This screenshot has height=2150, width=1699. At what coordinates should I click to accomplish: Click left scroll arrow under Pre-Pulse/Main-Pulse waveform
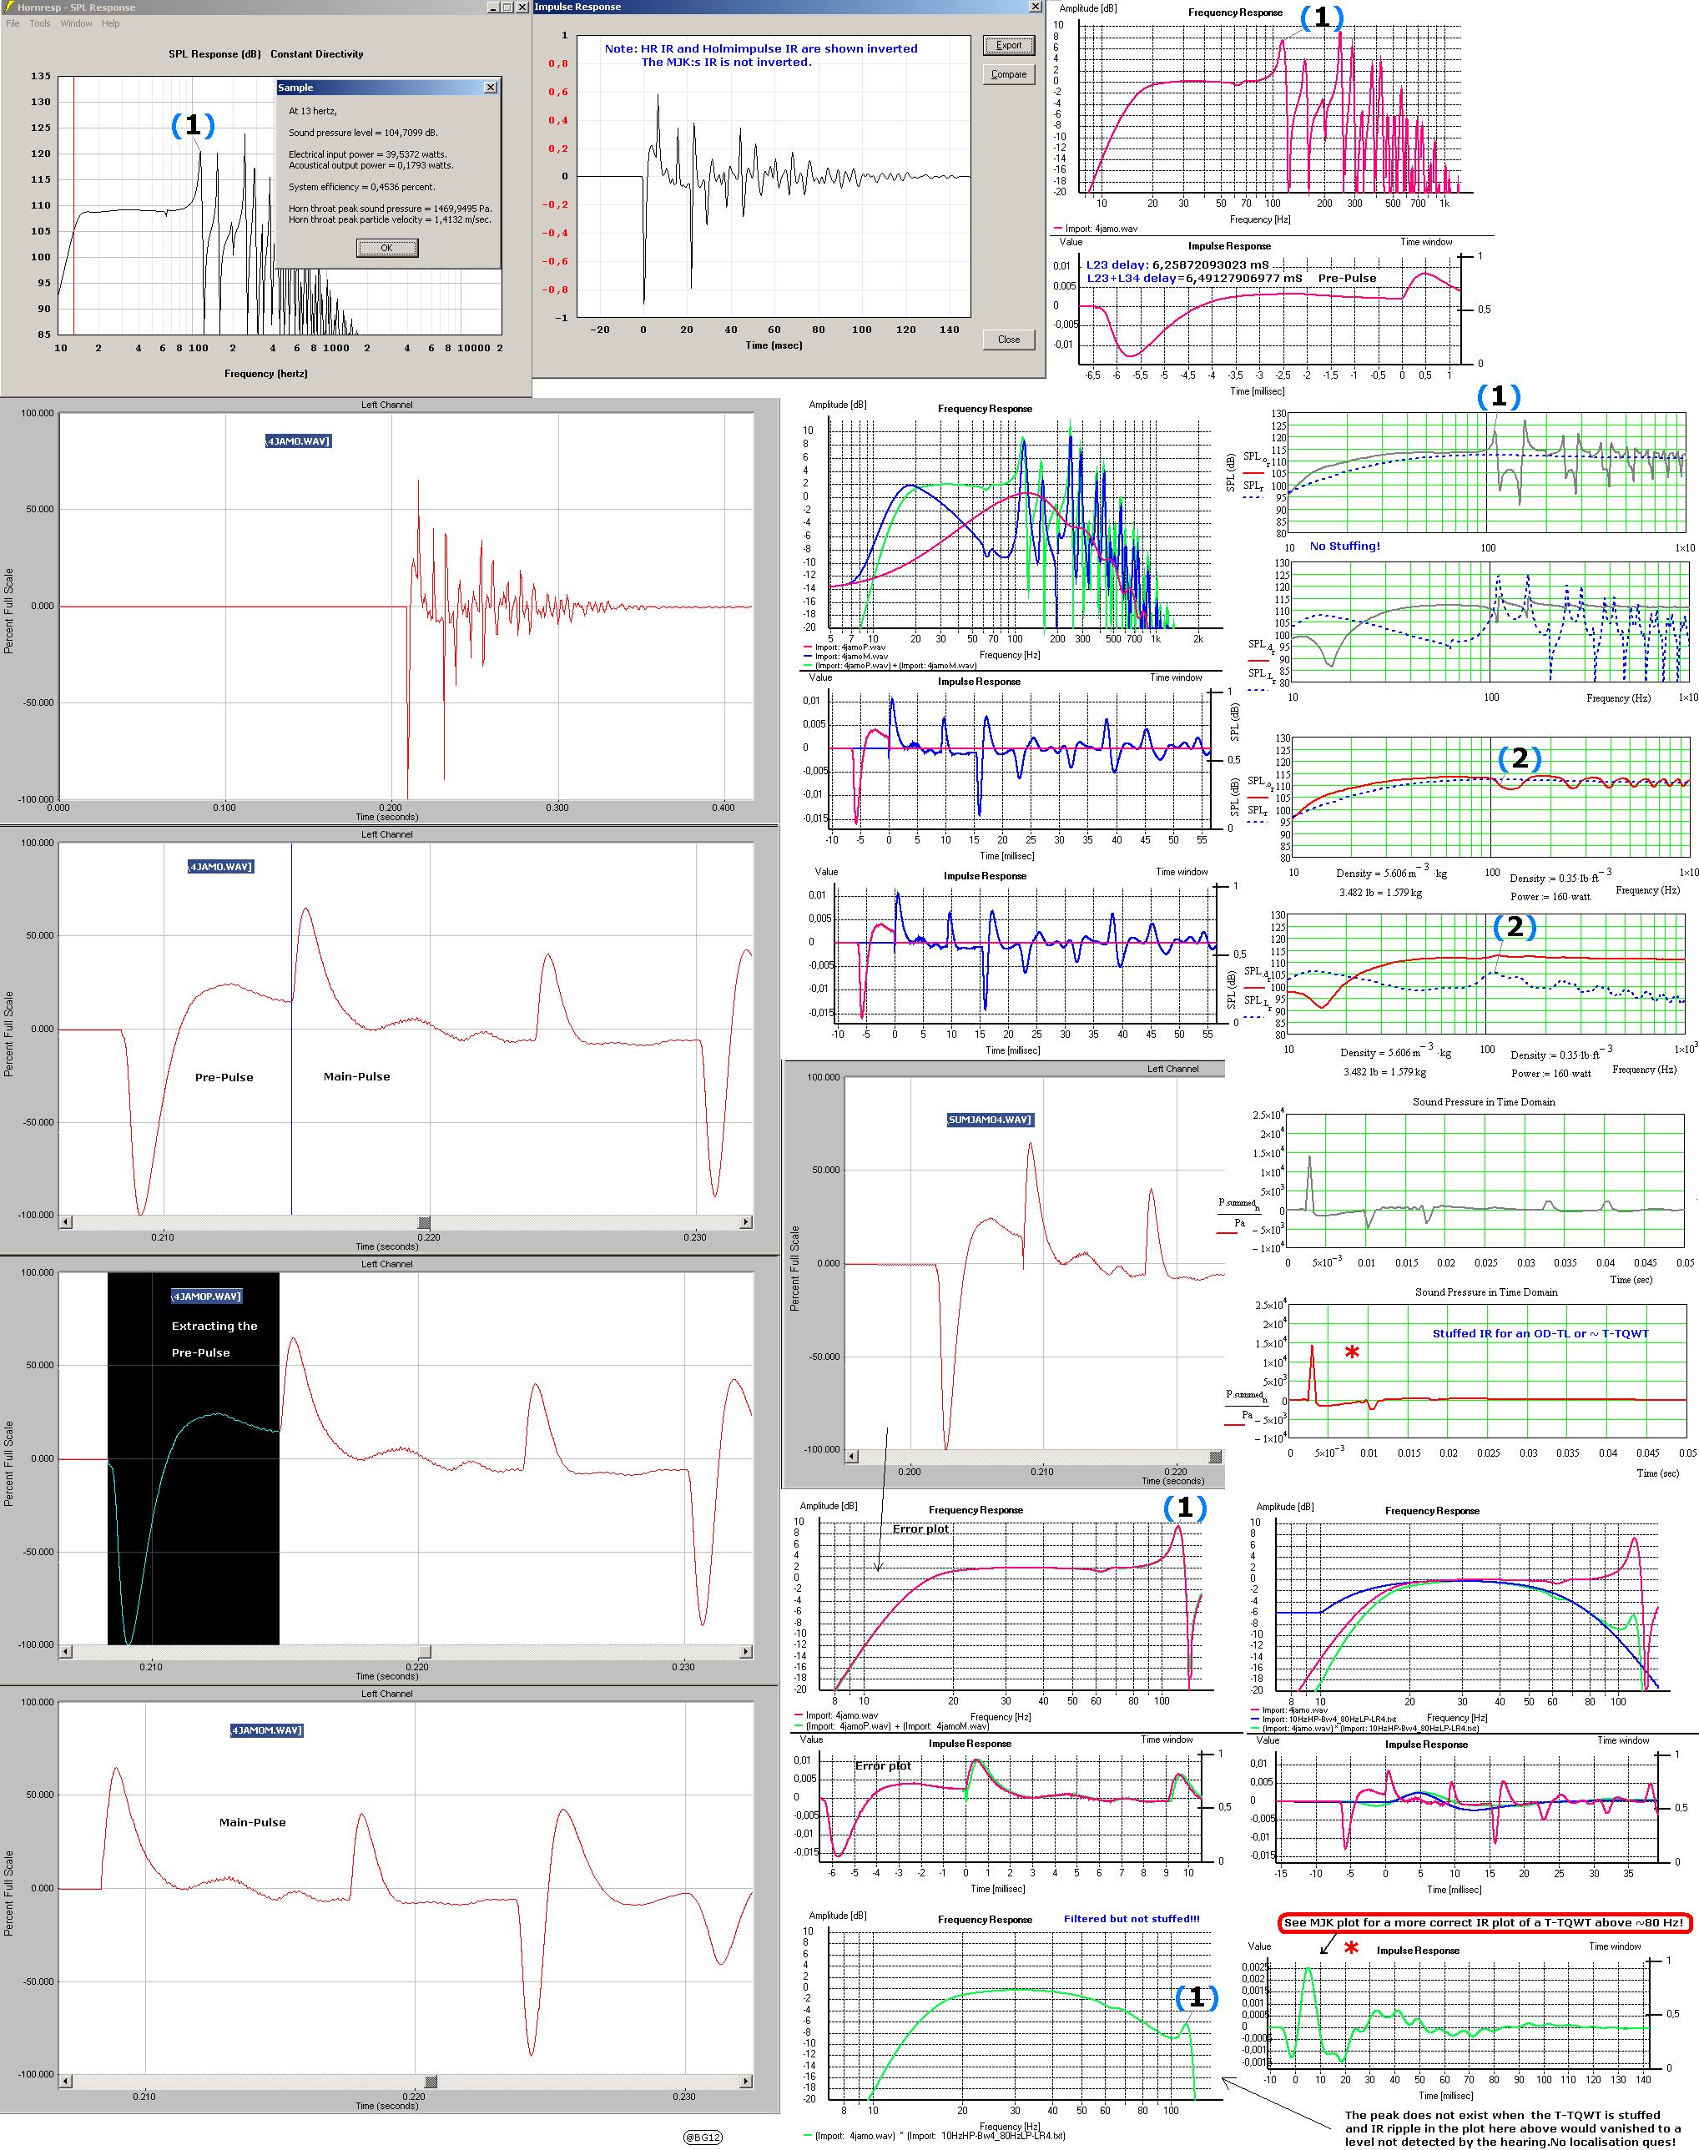(x=67, y=1222)
